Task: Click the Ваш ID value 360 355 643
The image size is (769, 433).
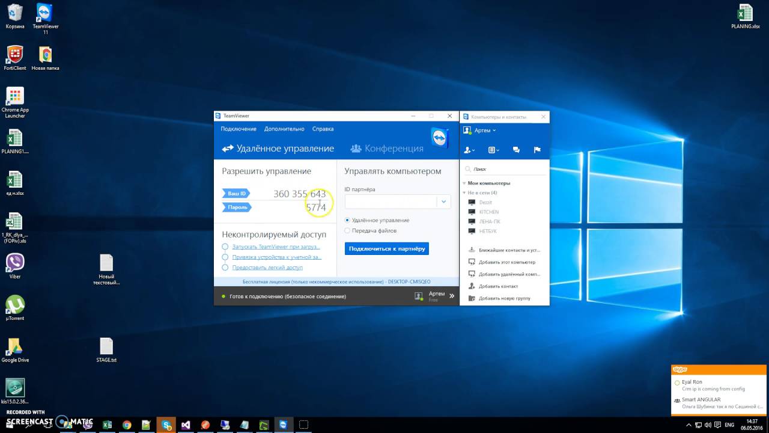Action: [299, 194]
